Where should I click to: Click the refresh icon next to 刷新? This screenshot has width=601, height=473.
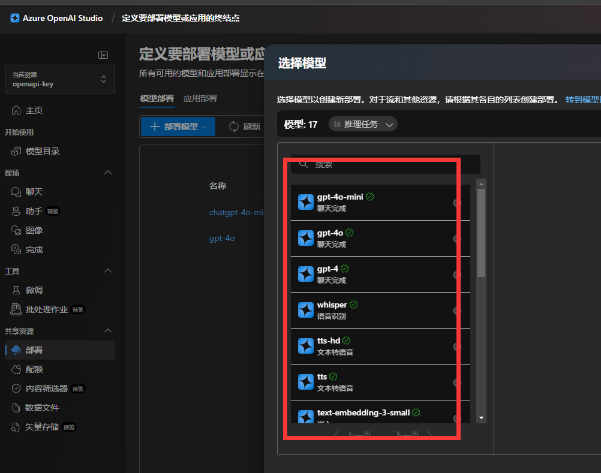click(234, 126)
